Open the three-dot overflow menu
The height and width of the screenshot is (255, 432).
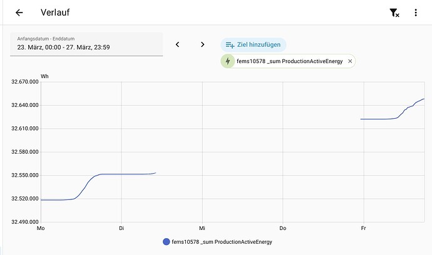pyautogui.click(x=416, y=12)
